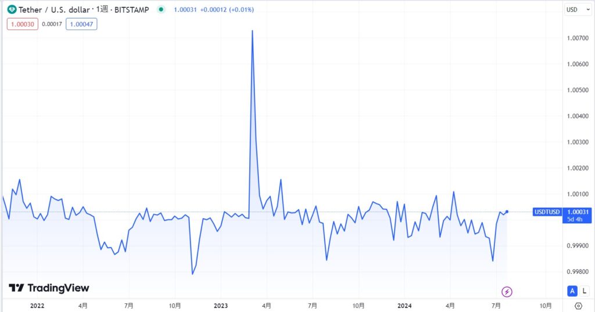Click the spread value 0.00017
This screenshot has width=595, height=312.
click(x=52, y=24)
